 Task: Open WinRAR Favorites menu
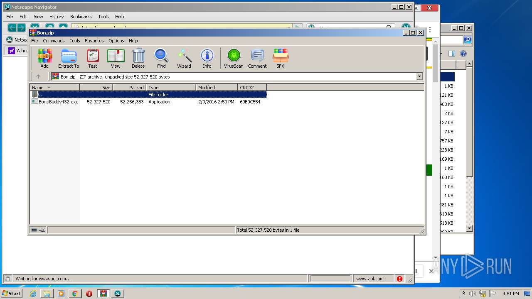pyautogui.click(x=94, y=41)
